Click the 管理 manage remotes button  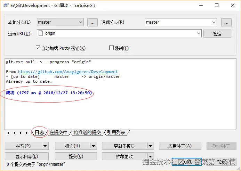[x=217, y=33]
